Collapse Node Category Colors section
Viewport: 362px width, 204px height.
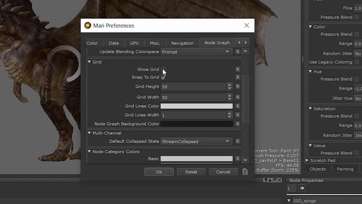[89, 151]
